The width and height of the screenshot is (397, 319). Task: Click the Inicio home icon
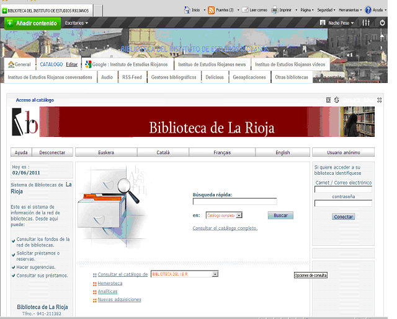pos(187,10)
